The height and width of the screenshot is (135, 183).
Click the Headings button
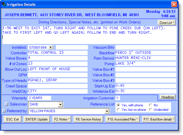(167, 97)
